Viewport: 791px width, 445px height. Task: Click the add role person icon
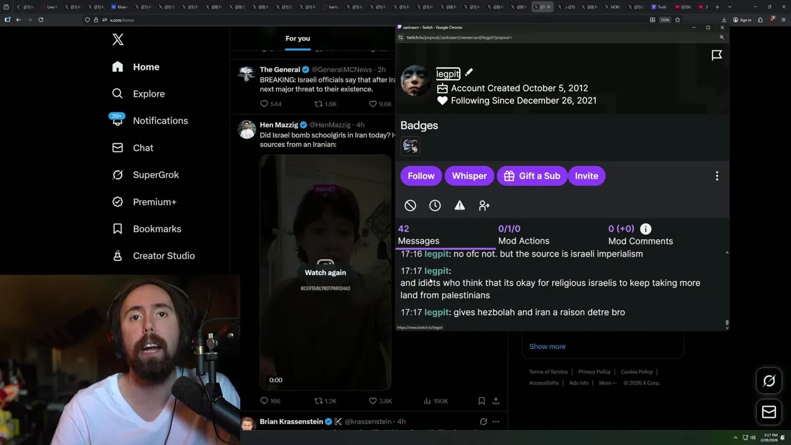(x=484, y=205)
